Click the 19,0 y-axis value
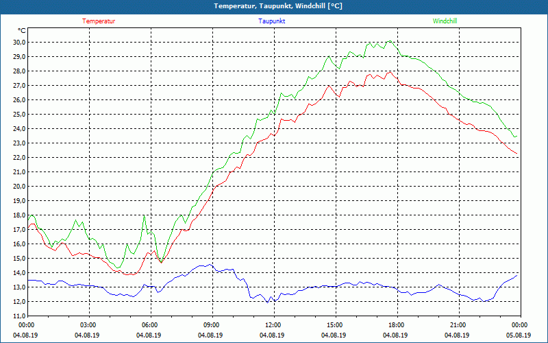Image resolution: width=548 pixels, height=343 pixels. (20, 201)
